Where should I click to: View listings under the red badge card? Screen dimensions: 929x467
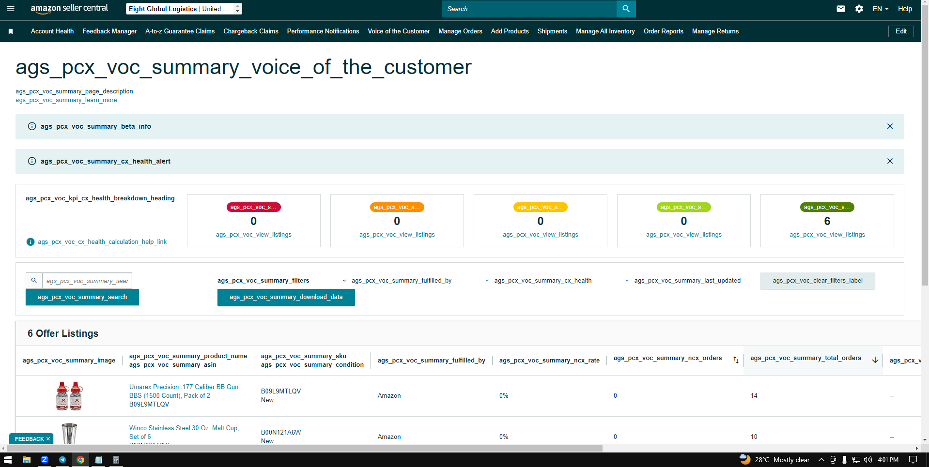point(254,235)
